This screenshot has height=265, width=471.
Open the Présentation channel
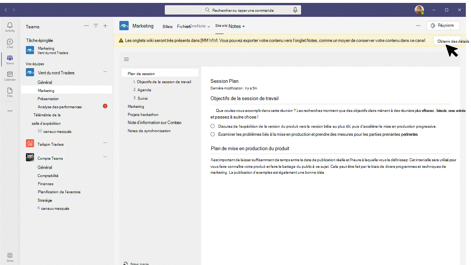click(48, 99)
